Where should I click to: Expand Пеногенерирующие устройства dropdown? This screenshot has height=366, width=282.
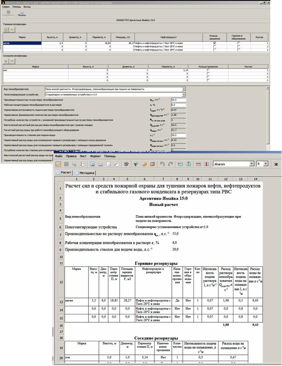pyautogui.click(x=184, y=93)
